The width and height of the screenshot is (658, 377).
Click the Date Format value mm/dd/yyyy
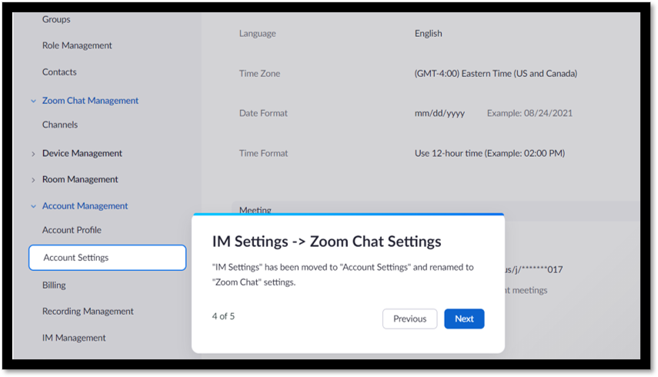[x=439, y=113]
